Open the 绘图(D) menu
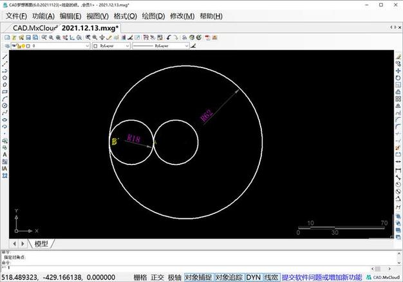The image size is (403, 282). pyautogui.click(x=151, y=15)
